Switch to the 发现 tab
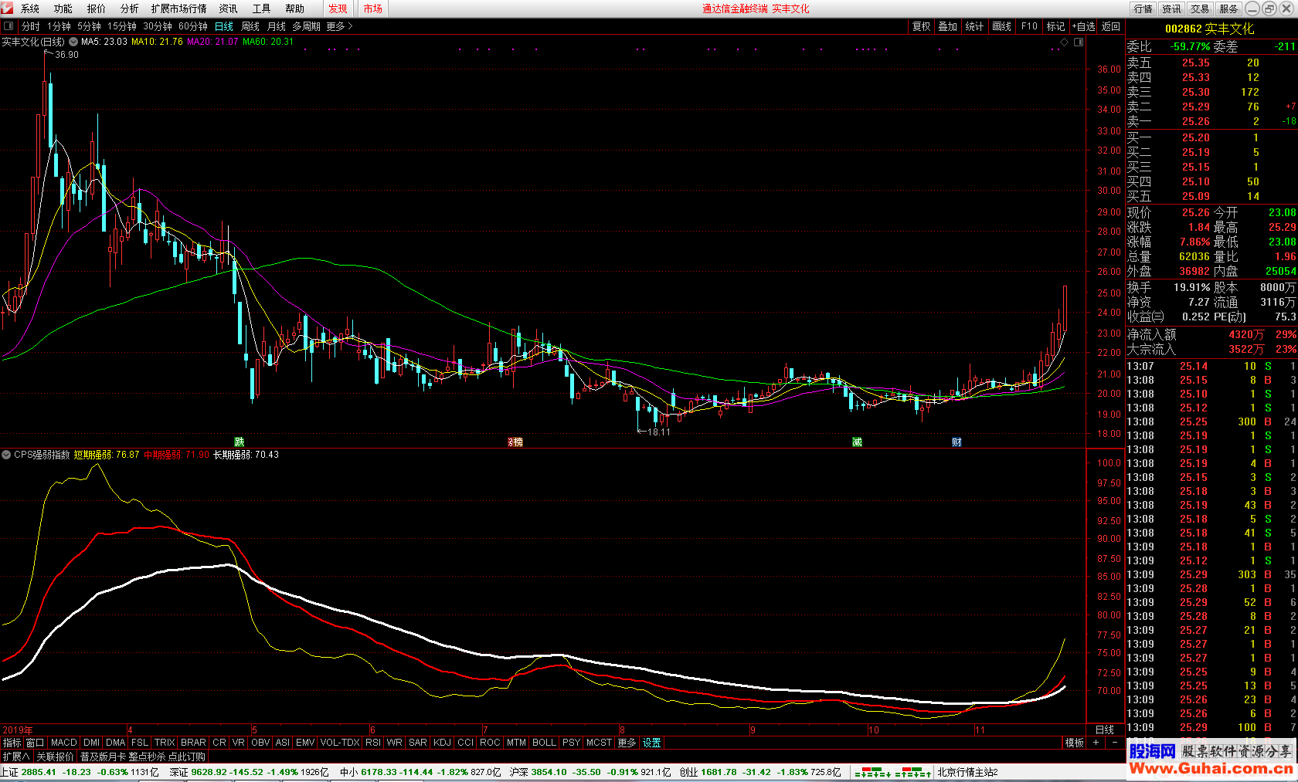The width and height of the screenshot is (1298, 782). tap(338, 8)
